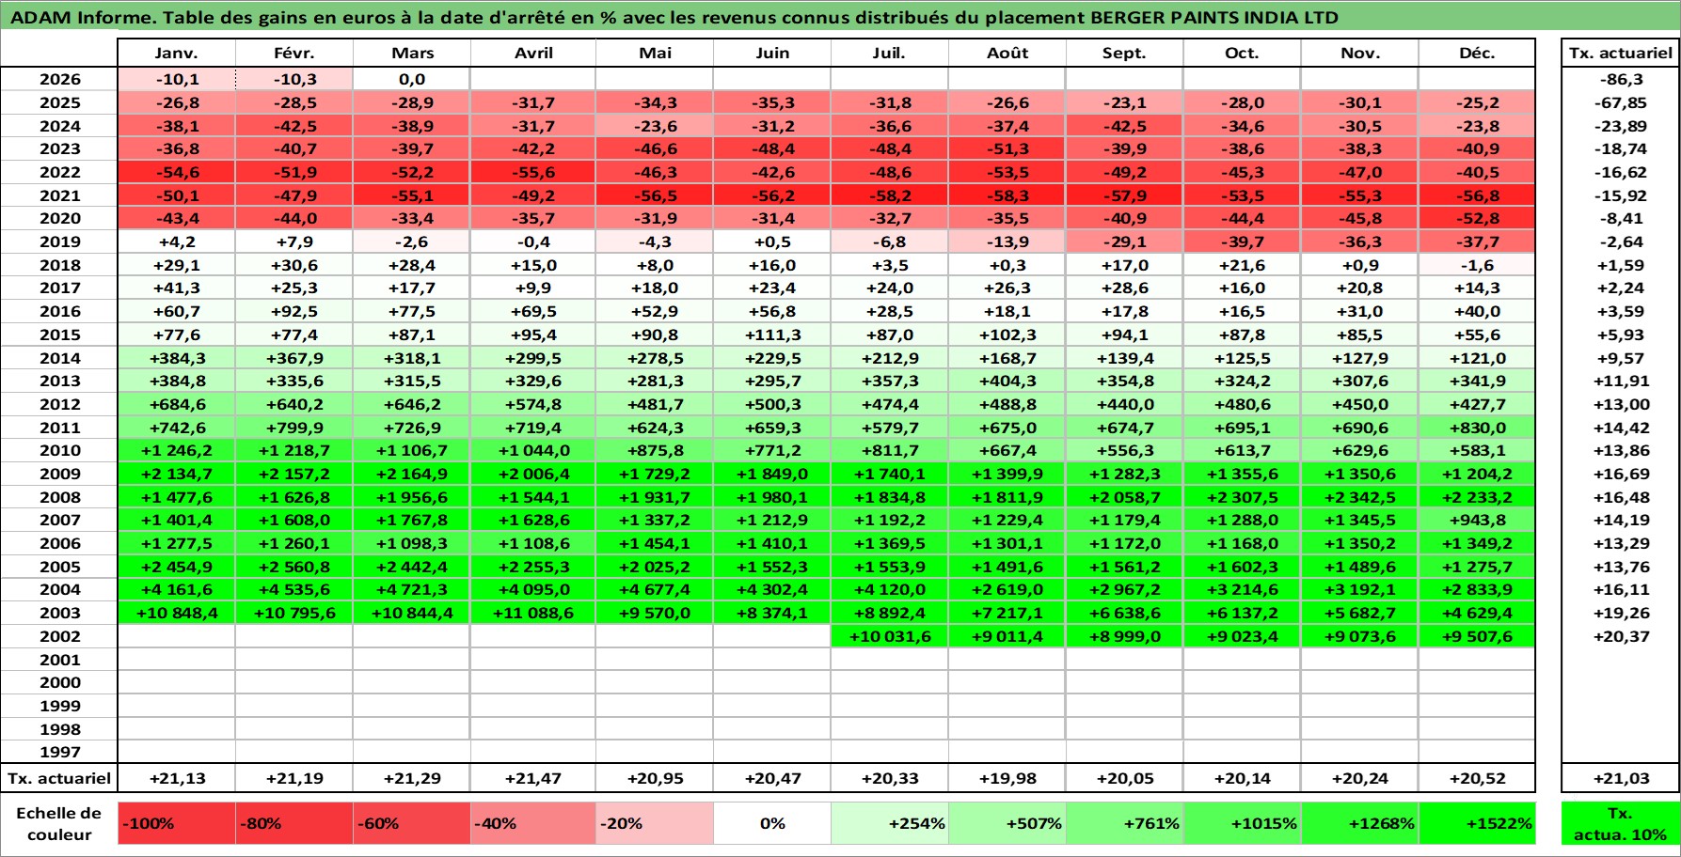The width and height of the screenshot is (1681, 857).
Task: Click the Janv. column header
Action: [x=176, y=53]
